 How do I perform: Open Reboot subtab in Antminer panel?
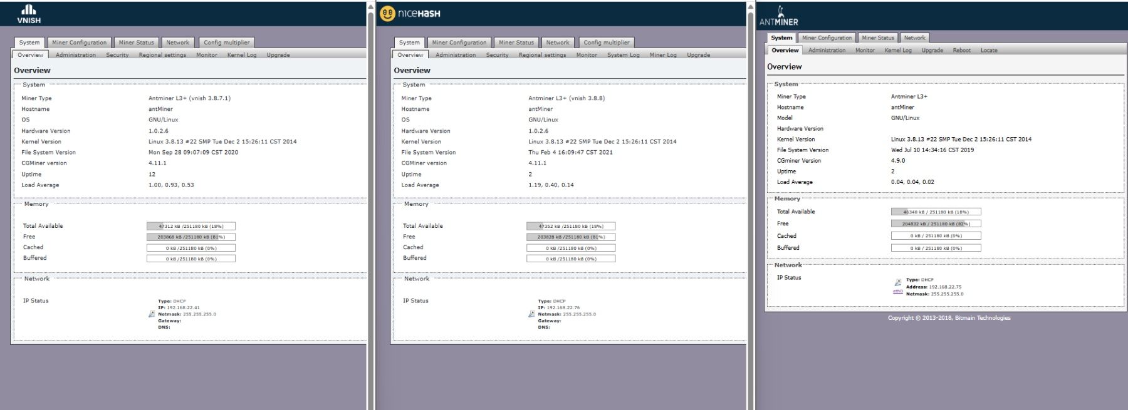coord(961,50)
